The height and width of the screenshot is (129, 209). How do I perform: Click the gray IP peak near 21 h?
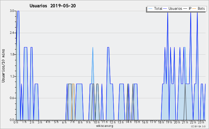[x=185, y=84]
